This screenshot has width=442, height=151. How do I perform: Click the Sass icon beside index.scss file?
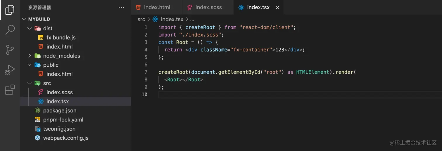pyautogui.click(x=41, y=92)
